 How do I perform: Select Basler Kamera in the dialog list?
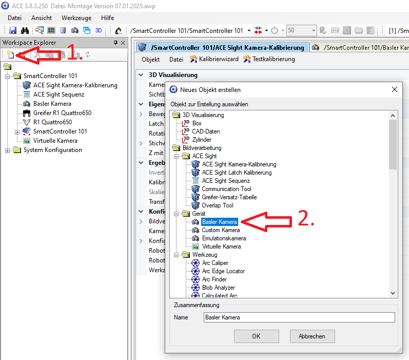219,222
